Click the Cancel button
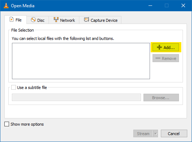Screen dimensions: 192x142 coord(174,134)
